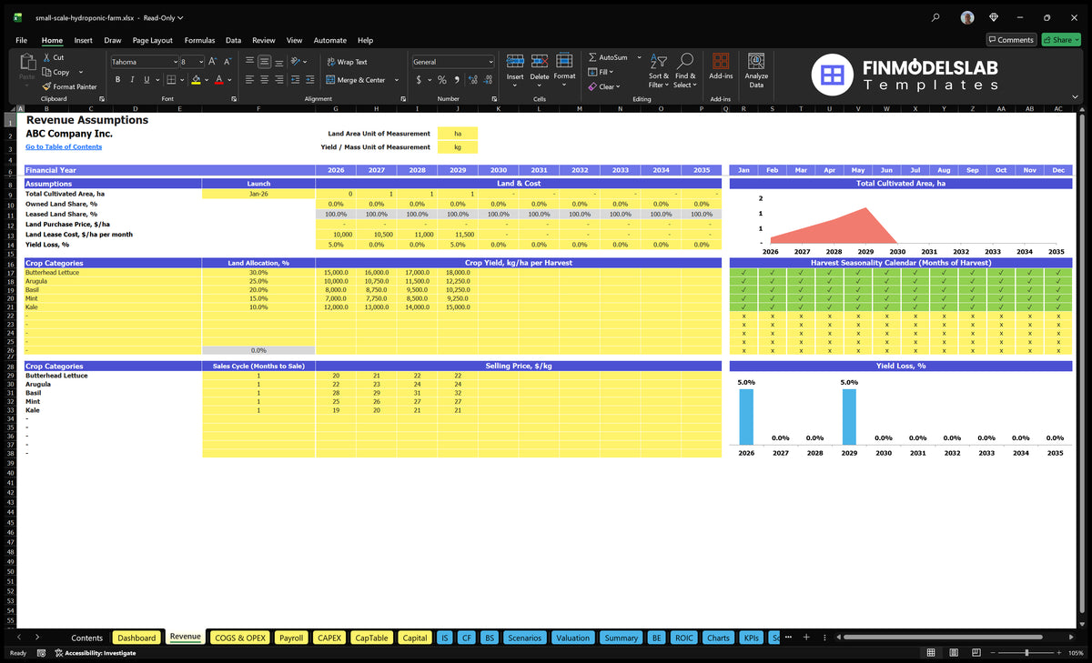Image resolution: width=1092 pixels, height=663 pixels.
Task: Toggle Bold formatting
Action: click(117, 80)
